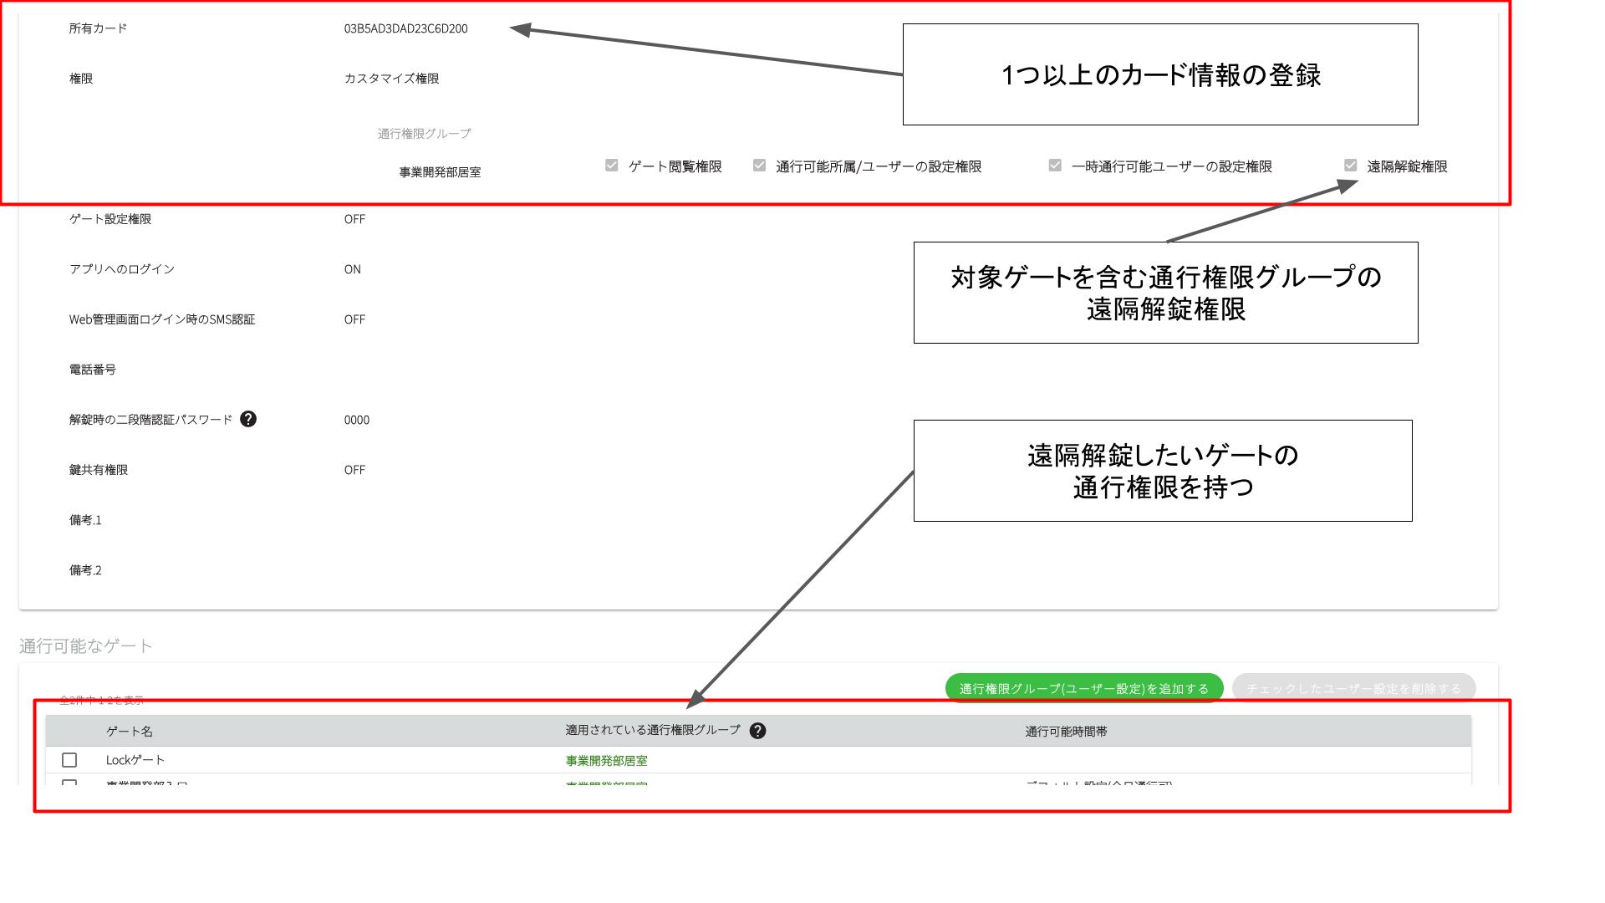Click チェックしたユーザー設定を削除する button

coord(1354,688)
